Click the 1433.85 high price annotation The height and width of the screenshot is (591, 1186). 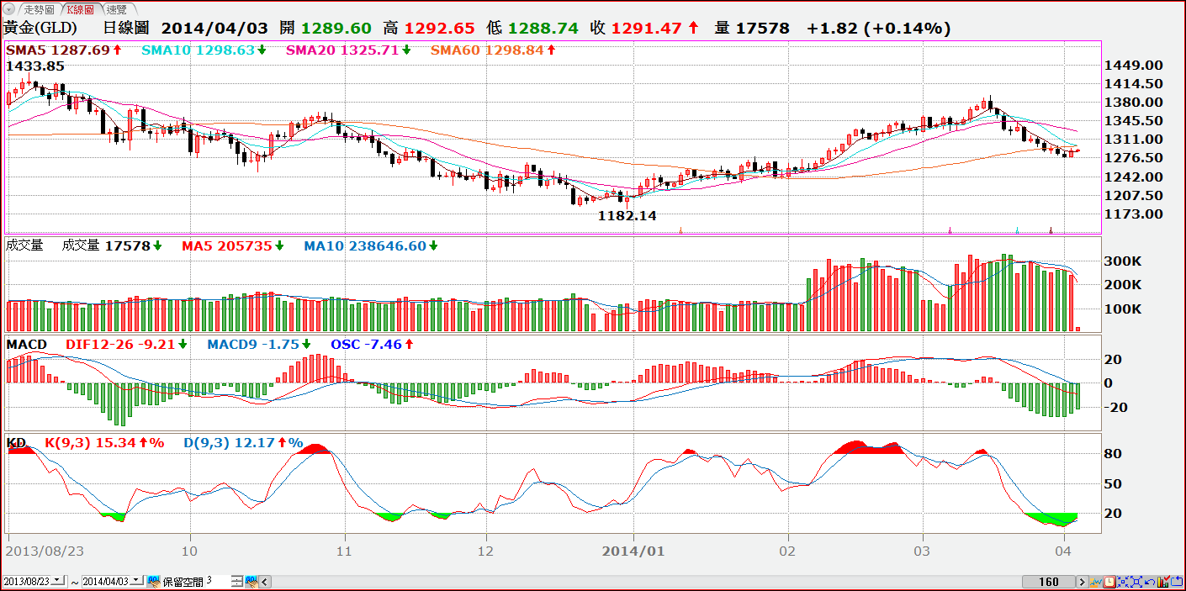[35, 66]
